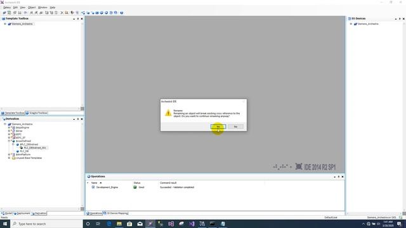Viewport: 406px width, 228px height.
Task: Click the blue help icon in toolbar
Action: pos(121,13)
